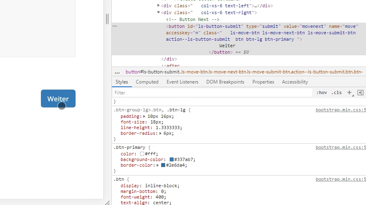366x205 pixels.
Task: Open the Accessibility tab
Action: [x=295, y=82]
